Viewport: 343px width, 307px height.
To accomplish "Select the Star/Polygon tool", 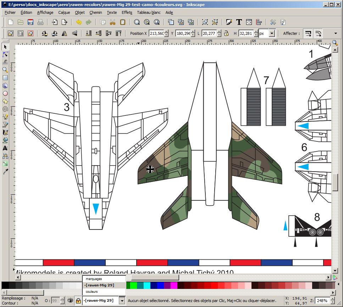I will click(x=5, y=101).
